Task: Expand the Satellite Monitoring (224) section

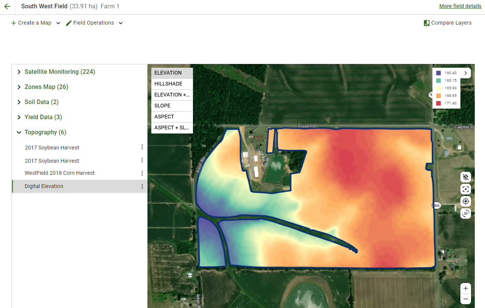Action: point(19,72)
